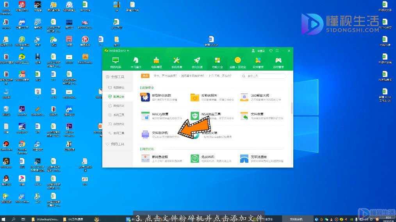Click the first hot question link beside the orange tag
The height and width of the screenshot is (222, 396).
click(165, 76)
